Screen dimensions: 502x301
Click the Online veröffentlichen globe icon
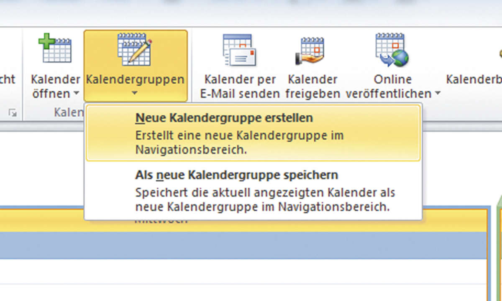coord(392,50)
